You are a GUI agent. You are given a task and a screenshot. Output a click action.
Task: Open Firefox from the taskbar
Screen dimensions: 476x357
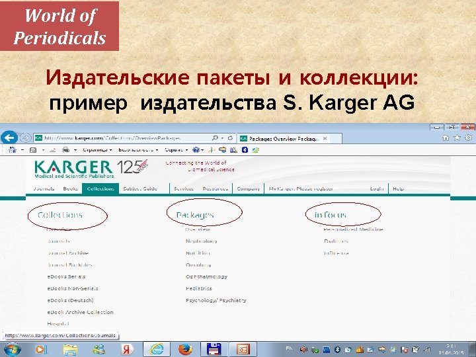click(x=185, y=349)
